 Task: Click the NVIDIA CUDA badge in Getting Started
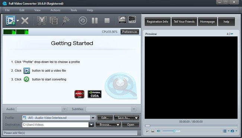[x=95, y=94]
